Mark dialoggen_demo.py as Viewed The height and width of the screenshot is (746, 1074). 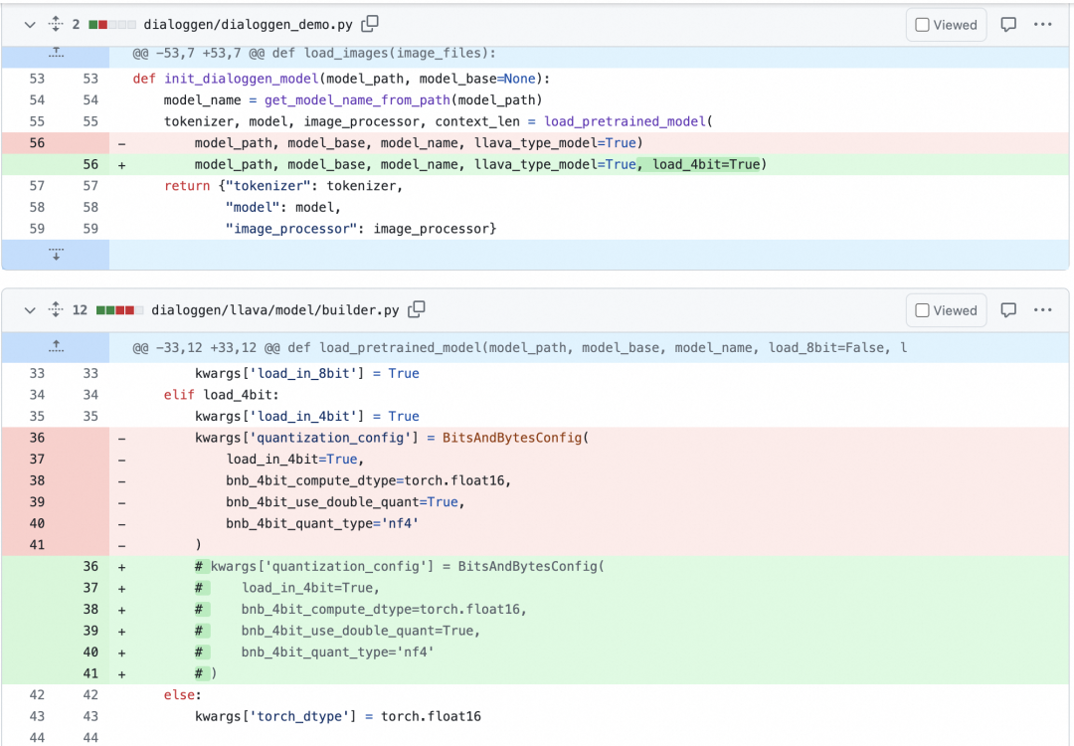(x=946, y=25)
